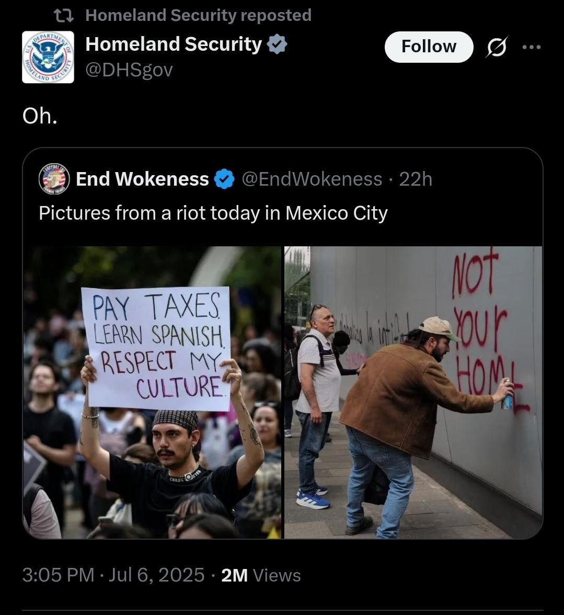The height and width of the screenshot is (615, 564).
Task: Click Homeland Security's blue verified badge
Action: pos(277,44)
